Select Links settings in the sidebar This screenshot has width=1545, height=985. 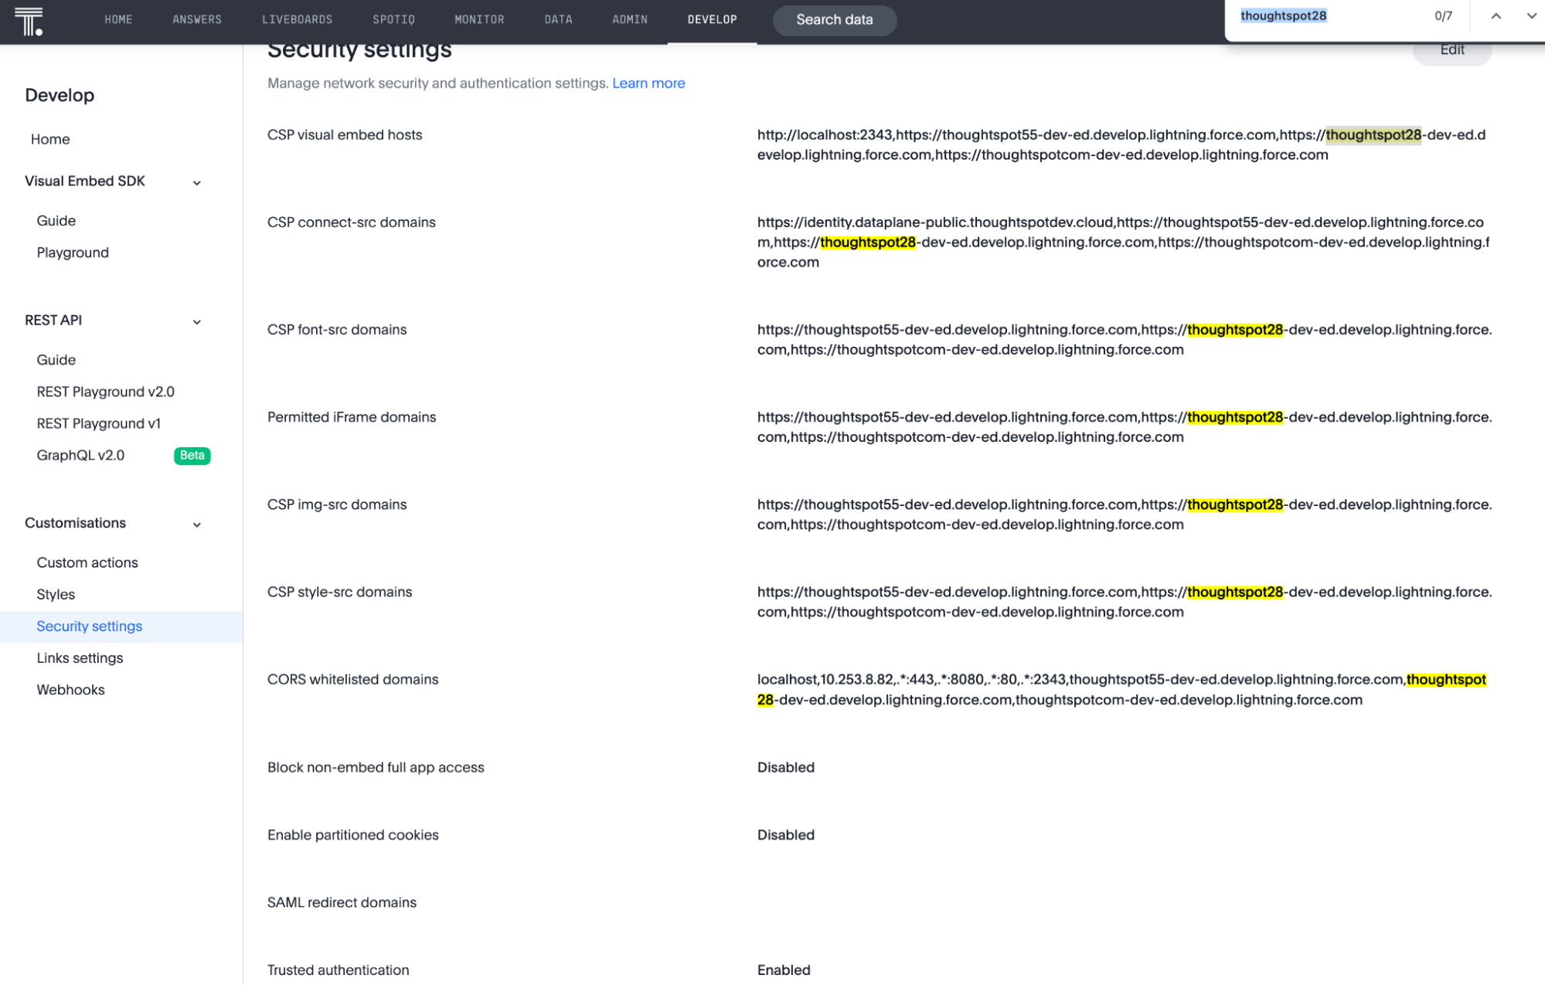80,657
